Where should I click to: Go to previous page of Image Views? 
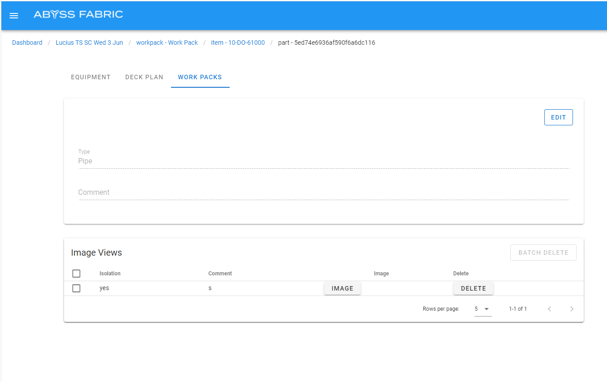click(x=550, y=309)
